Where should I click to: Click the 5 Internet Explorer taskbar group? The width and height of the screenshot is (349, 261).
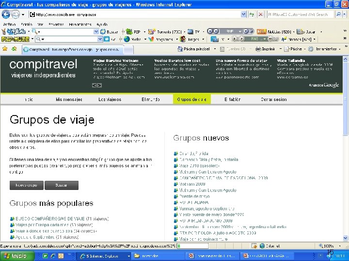(105, 256)
